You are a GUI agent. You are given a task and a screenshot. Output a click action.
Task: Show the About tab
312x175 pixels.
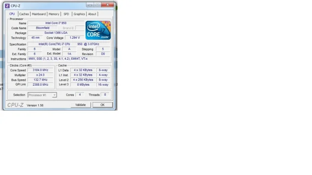(92, 14)
